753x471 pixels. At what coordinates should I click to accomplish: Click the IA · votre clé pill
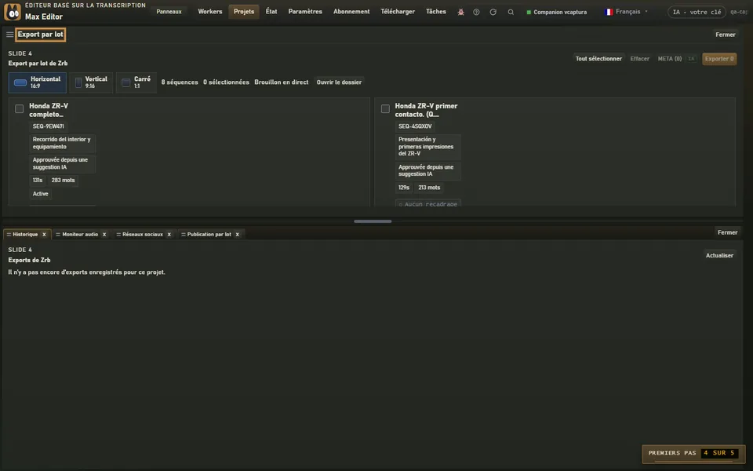697,12
